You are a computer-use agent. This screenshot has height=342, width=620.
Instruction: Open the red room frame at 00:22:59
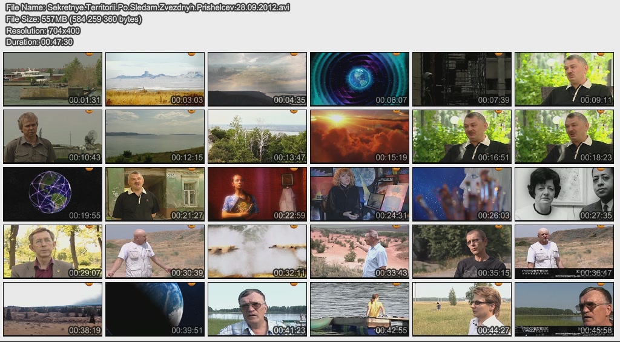point(257,194)
